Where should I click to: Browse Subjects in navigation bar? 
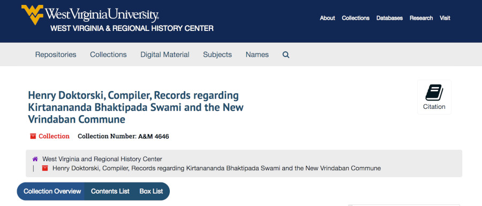(217, 54)
